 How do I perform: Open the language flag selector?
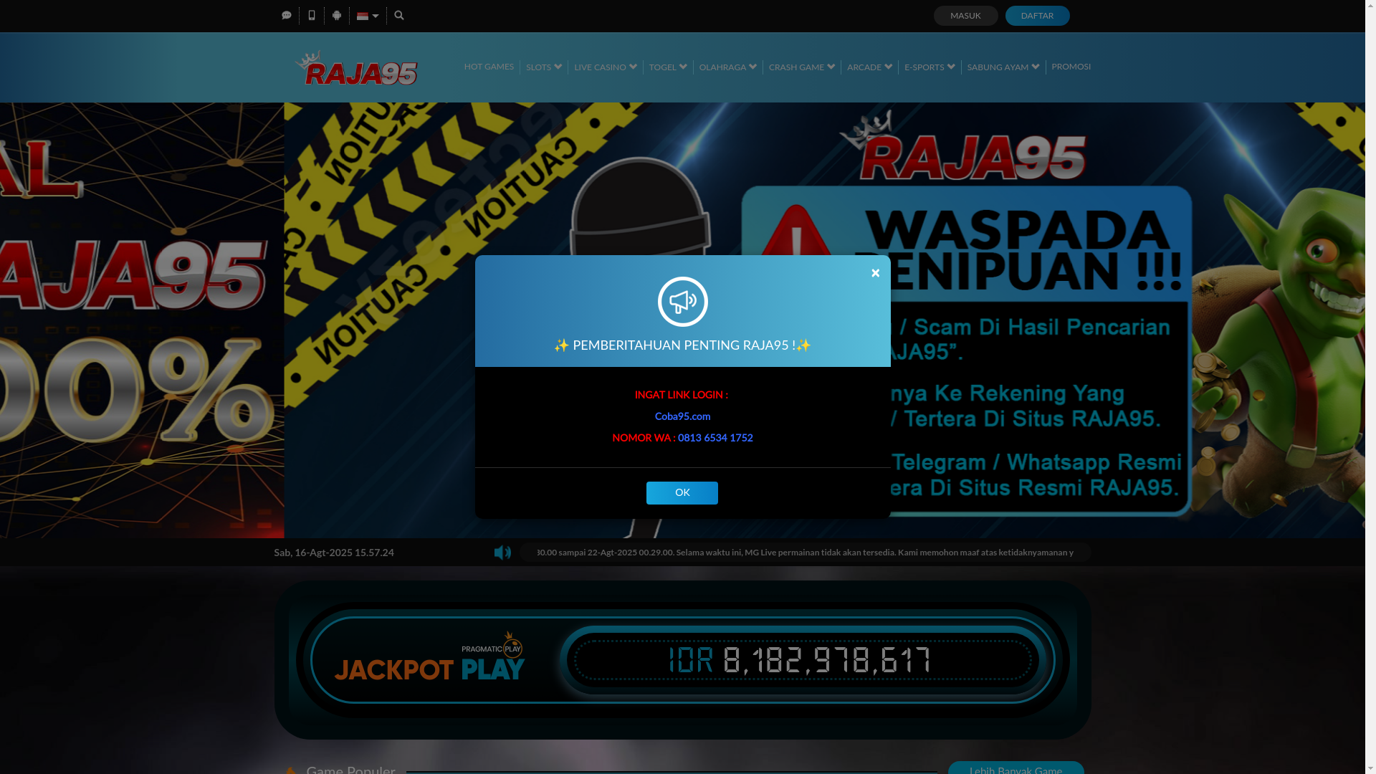pyautogui.click(x=368, y=16)
